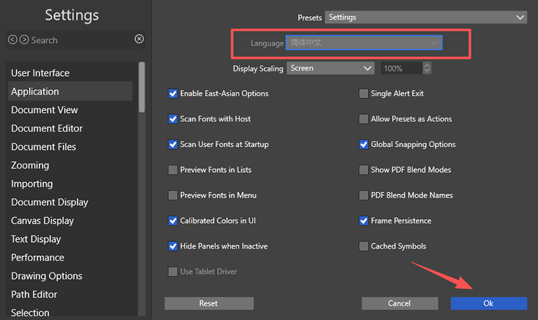The height and width of the screenshot is (320, 538).
Task: Confirm settings with the Ok button
Action: coord(489,304)
